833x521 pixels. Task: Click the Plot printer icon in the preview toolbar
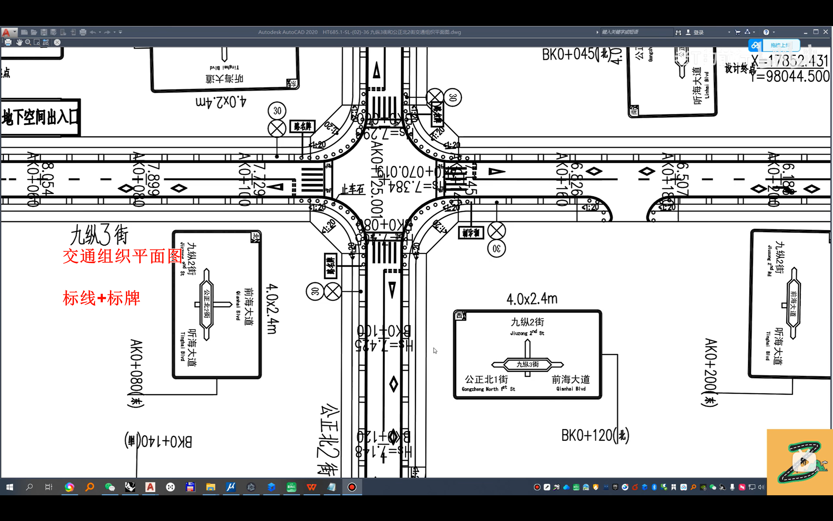click(x=8, y=42)
